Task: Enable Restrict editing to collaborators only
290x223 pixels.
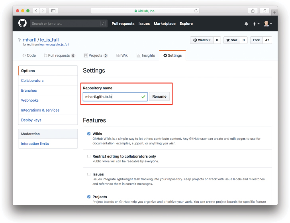Action: 89,156
